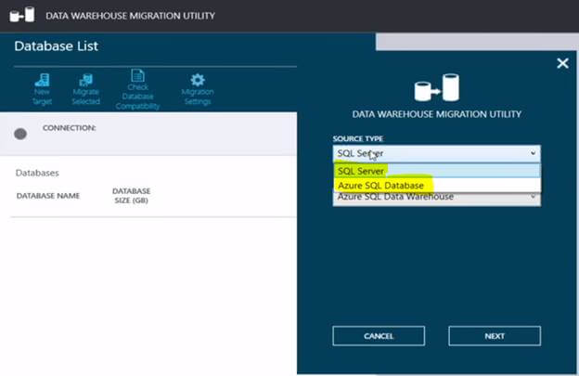Open the Azure SQL Data Warehouse dropdown

(436, 198)
